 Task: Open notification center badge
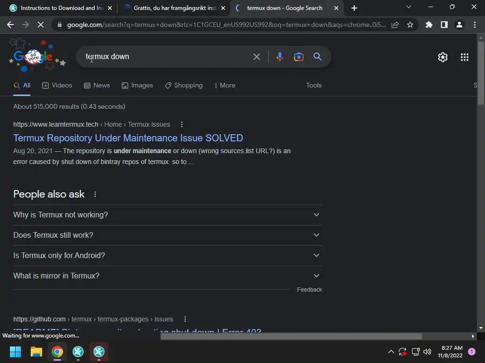tap(471, 352)
